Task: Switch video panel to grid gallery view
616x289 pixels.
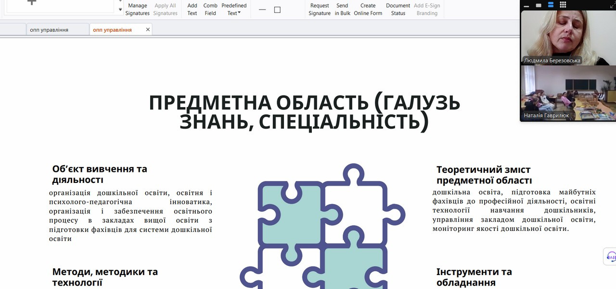Action: pos(563,5)
